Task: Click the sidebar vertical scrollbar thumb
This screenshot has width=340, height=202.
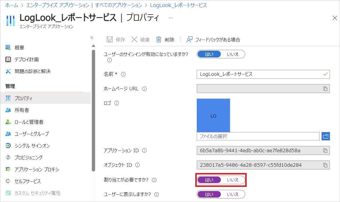Action: pos(93,110)
